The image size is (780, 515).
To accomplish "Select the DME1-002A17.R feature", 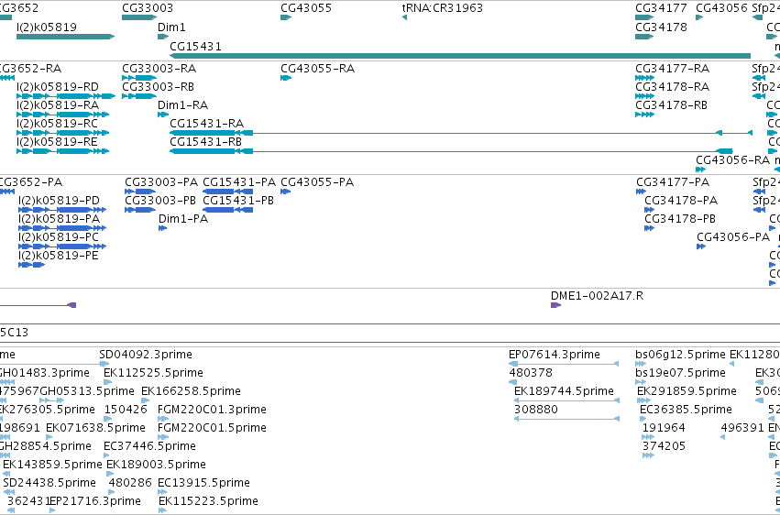I will 597,296.
